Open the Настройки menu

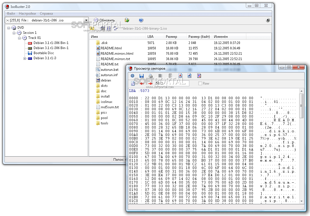[27, 14]
